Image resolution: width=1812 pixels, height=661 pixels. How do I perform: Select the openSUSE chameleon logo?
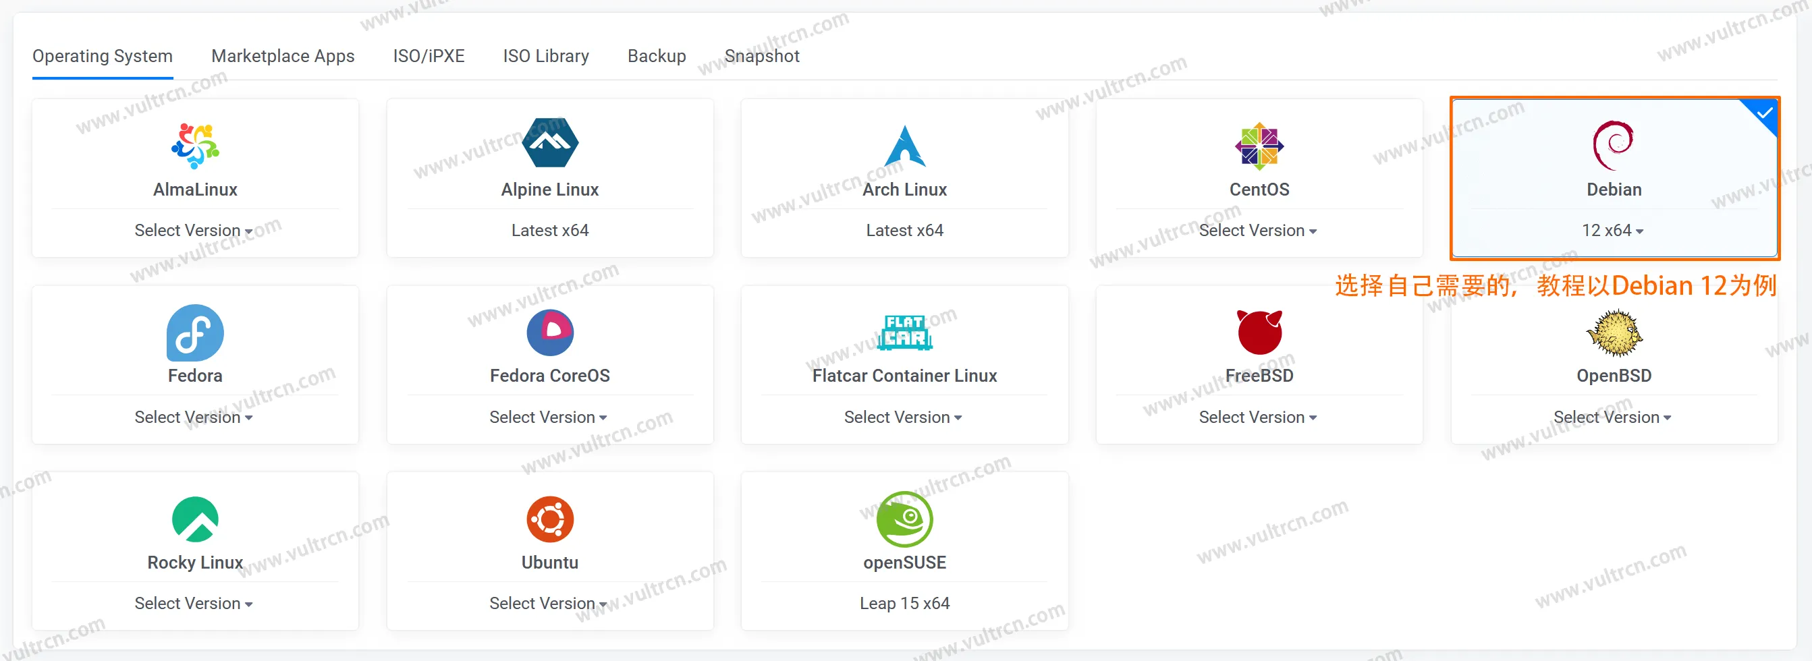(904, 519)
